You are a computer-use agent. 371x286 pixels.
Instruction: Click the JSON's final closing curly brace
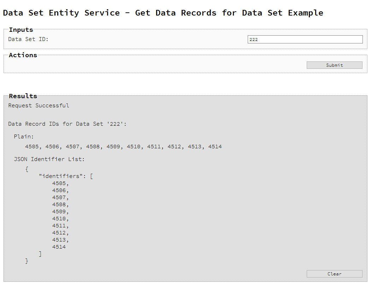click(27, 261)
